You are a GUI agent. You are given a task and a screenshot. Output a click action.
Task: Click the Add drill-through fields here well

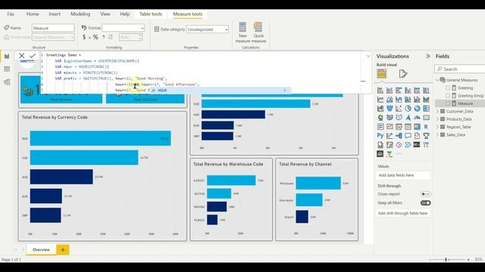pyautogui.click(x=403, y=213)
